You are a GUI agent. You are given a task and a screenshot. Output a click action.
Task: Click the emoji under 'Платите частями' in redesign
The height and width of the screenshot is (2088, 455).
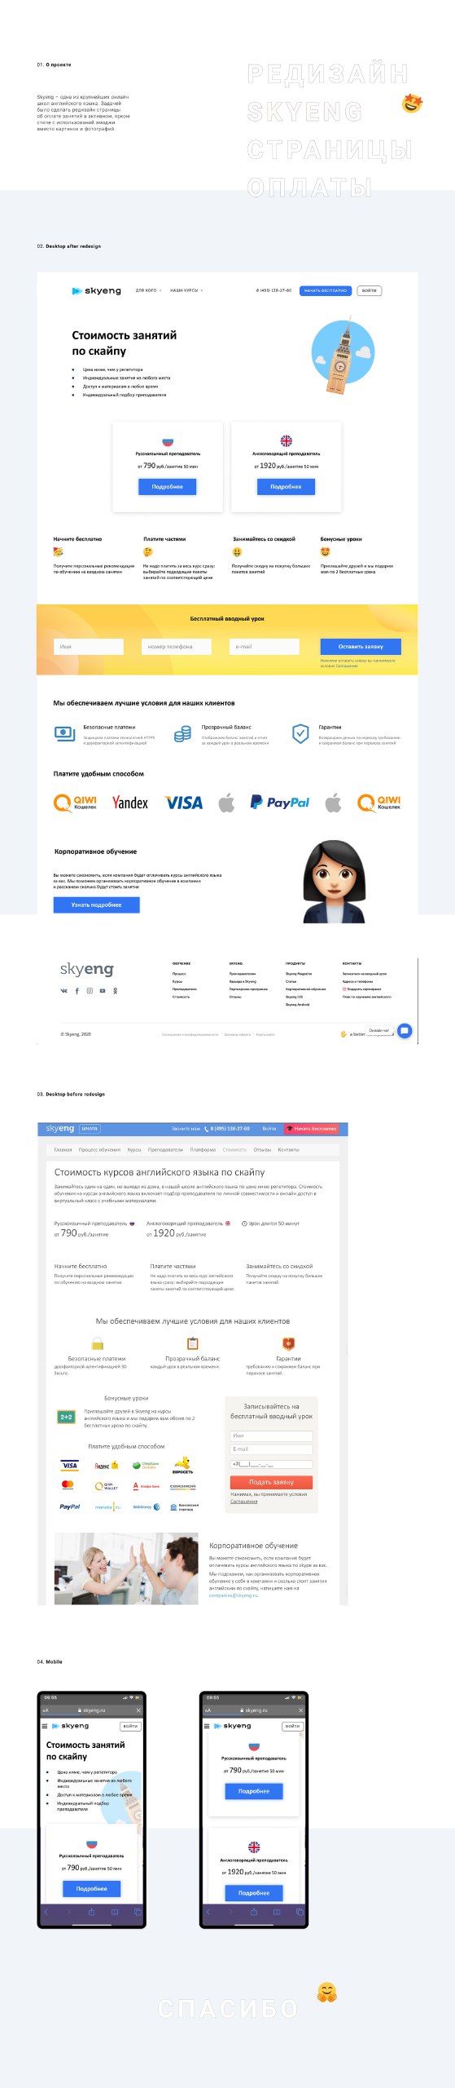click(x=148, y=552)
